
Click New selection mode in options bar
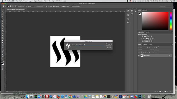(8, 6)
